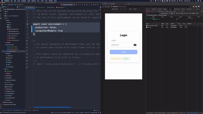Select All request types filter

169,13
